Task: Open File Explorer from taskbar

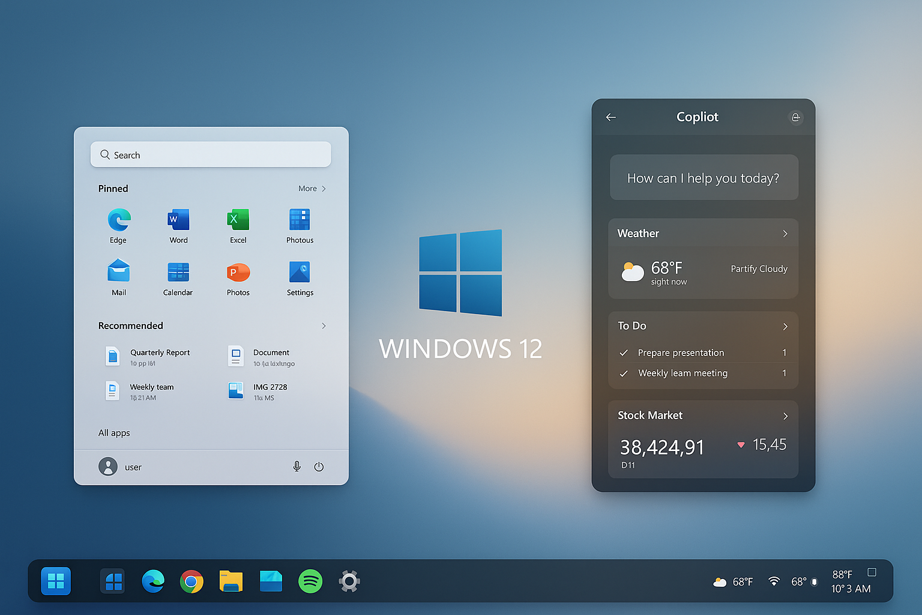Action: [231, 581]
